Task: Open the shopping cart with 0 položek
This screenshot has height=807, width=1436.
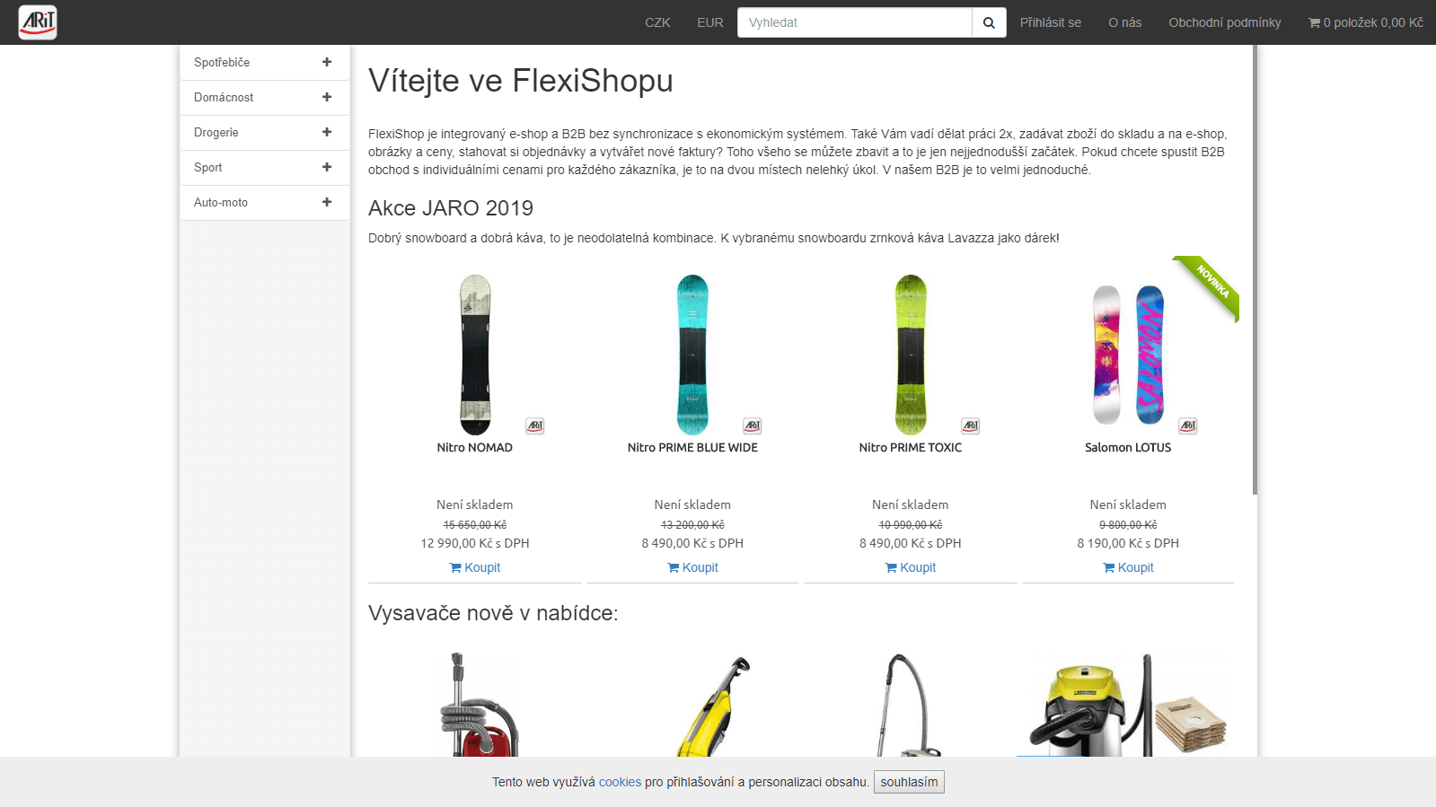Action: [x=1365, y=22]
